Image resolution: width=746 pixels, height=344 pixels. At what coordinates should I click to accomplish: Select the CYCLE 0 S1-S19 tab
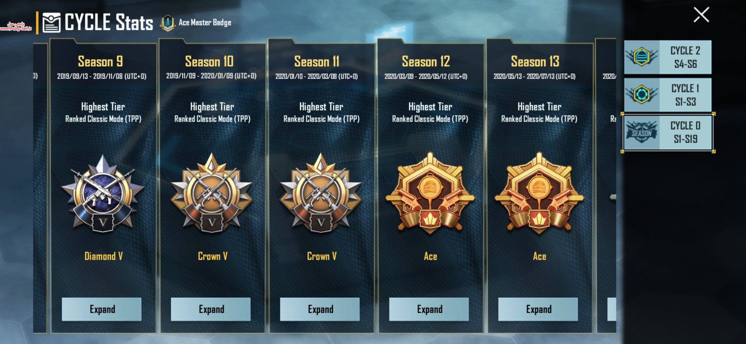tap(668, 133)
